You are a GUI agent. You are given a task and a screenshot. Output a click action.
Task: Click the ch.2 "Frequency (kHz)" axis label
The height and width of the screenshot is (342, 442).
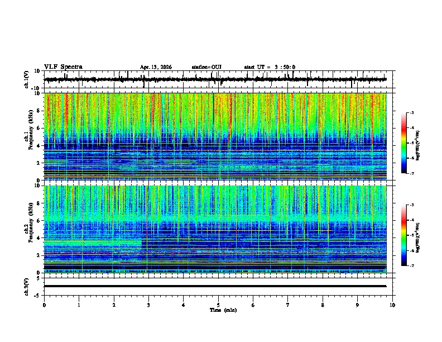tap(31, 222)
